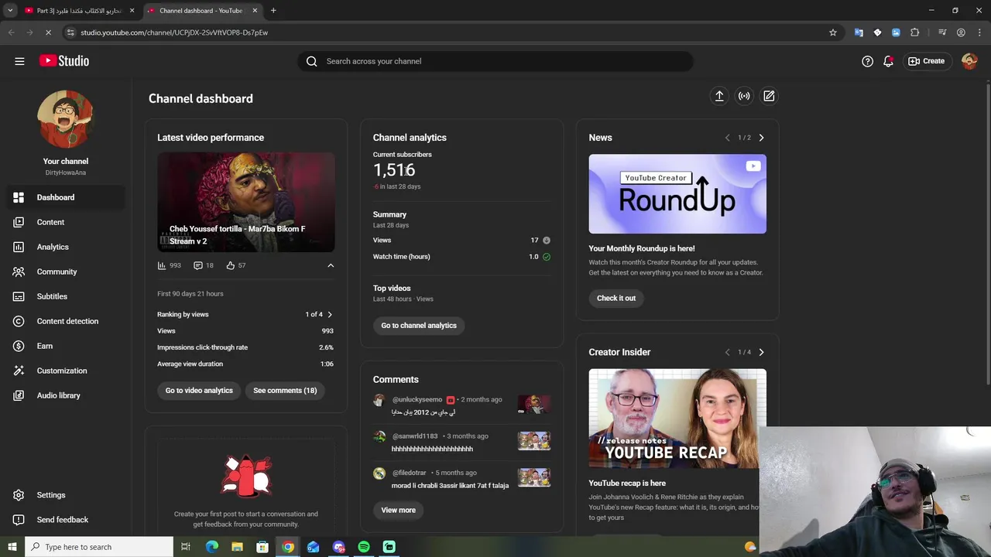
Task: Open the Windows Start menu
Action: pyautogui.click(x=12, y=547)
